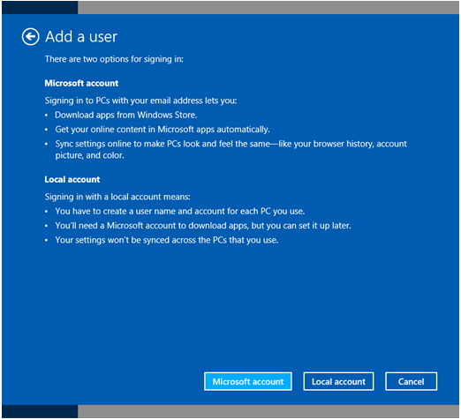Viewport: 461px width, 419px height.
Task: Select the 'Add a user' title text
Action: click(81, 37)
